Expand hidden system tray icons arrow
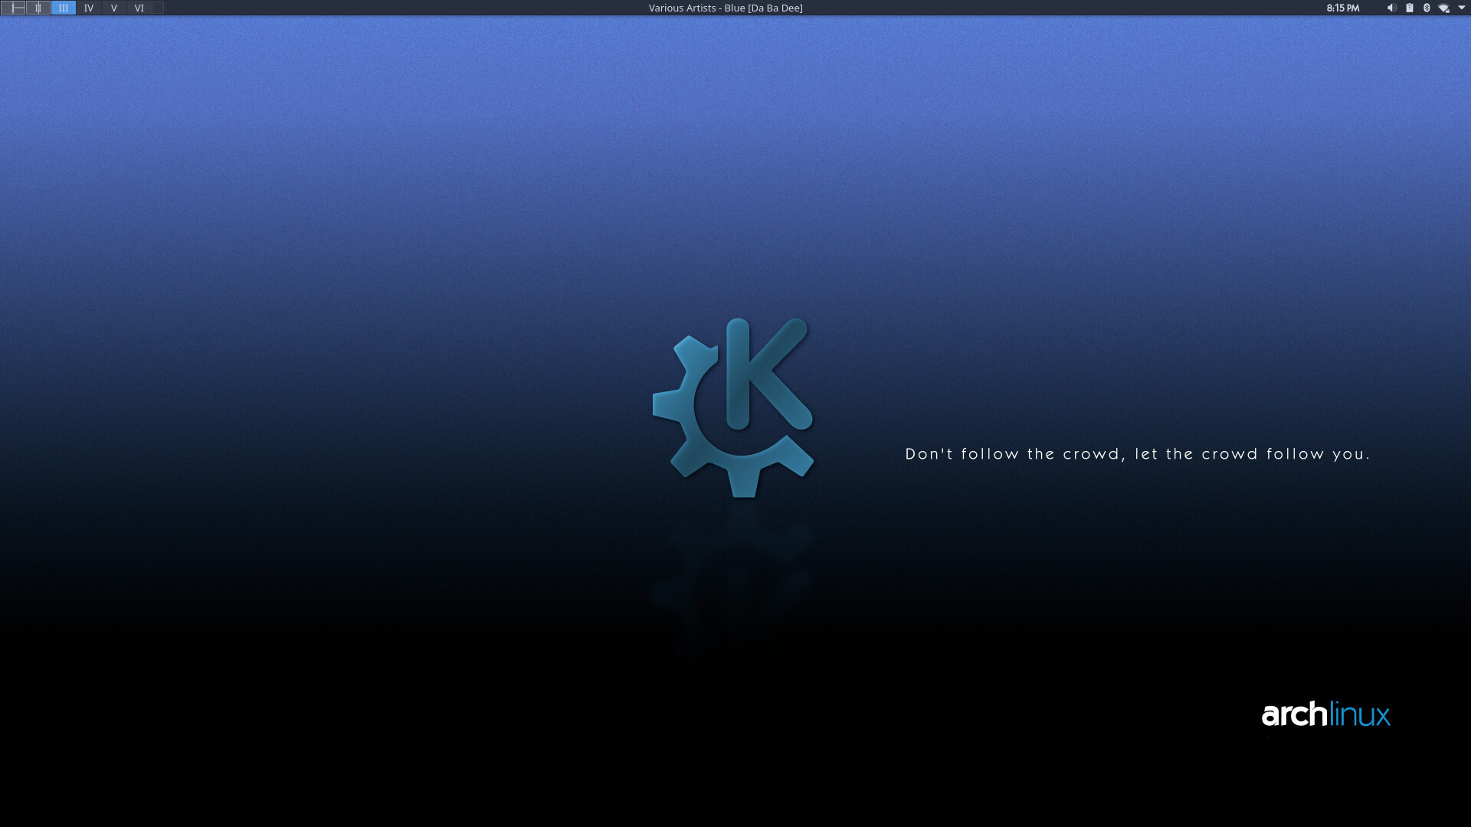This screenshot has width=1471, height=827. [x=1462, y=8]
